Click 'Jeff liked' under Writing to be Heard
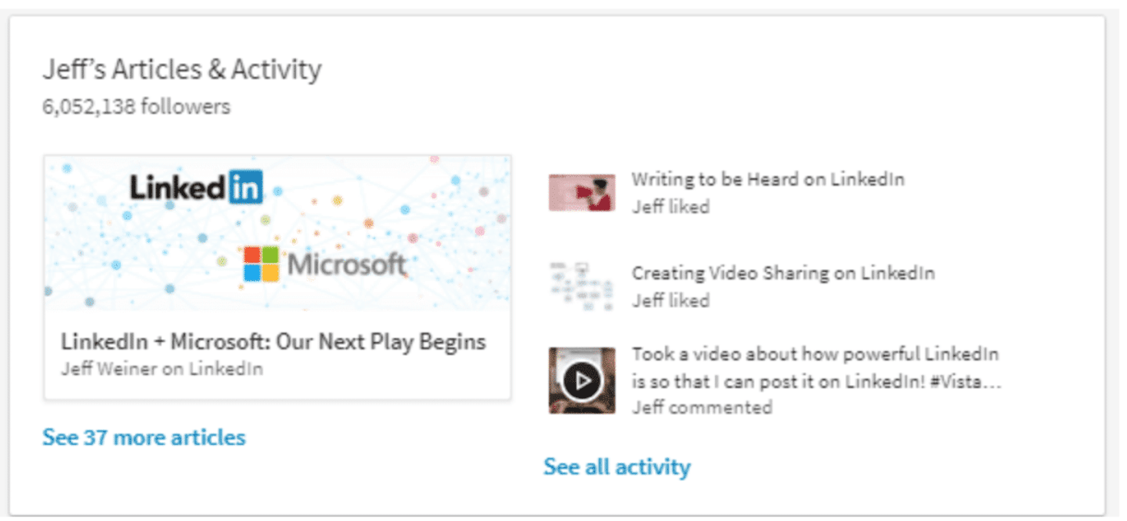 pos(670,207)
